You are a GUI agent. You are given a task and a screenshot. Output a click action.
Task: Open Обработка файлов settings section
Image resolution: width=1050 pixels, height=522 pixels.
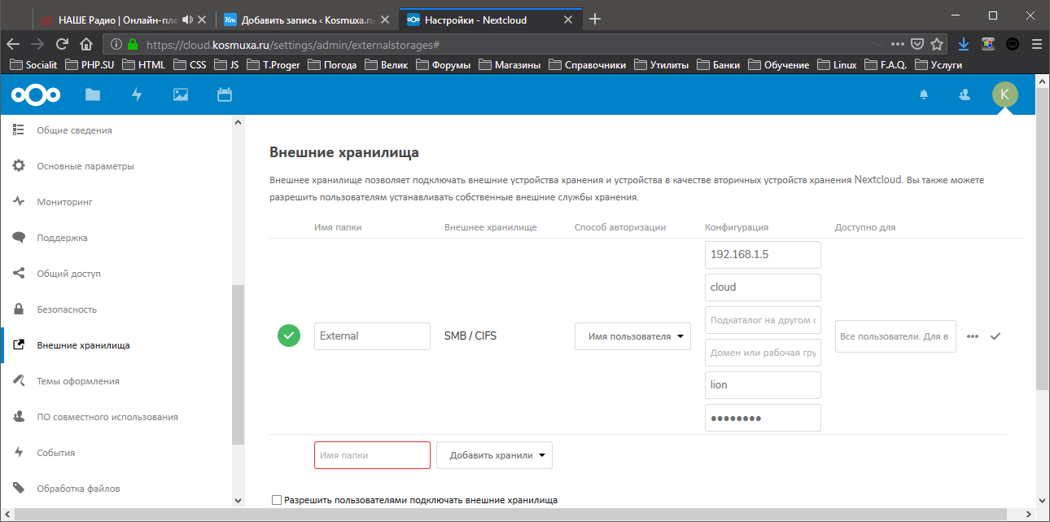[78, 489]
